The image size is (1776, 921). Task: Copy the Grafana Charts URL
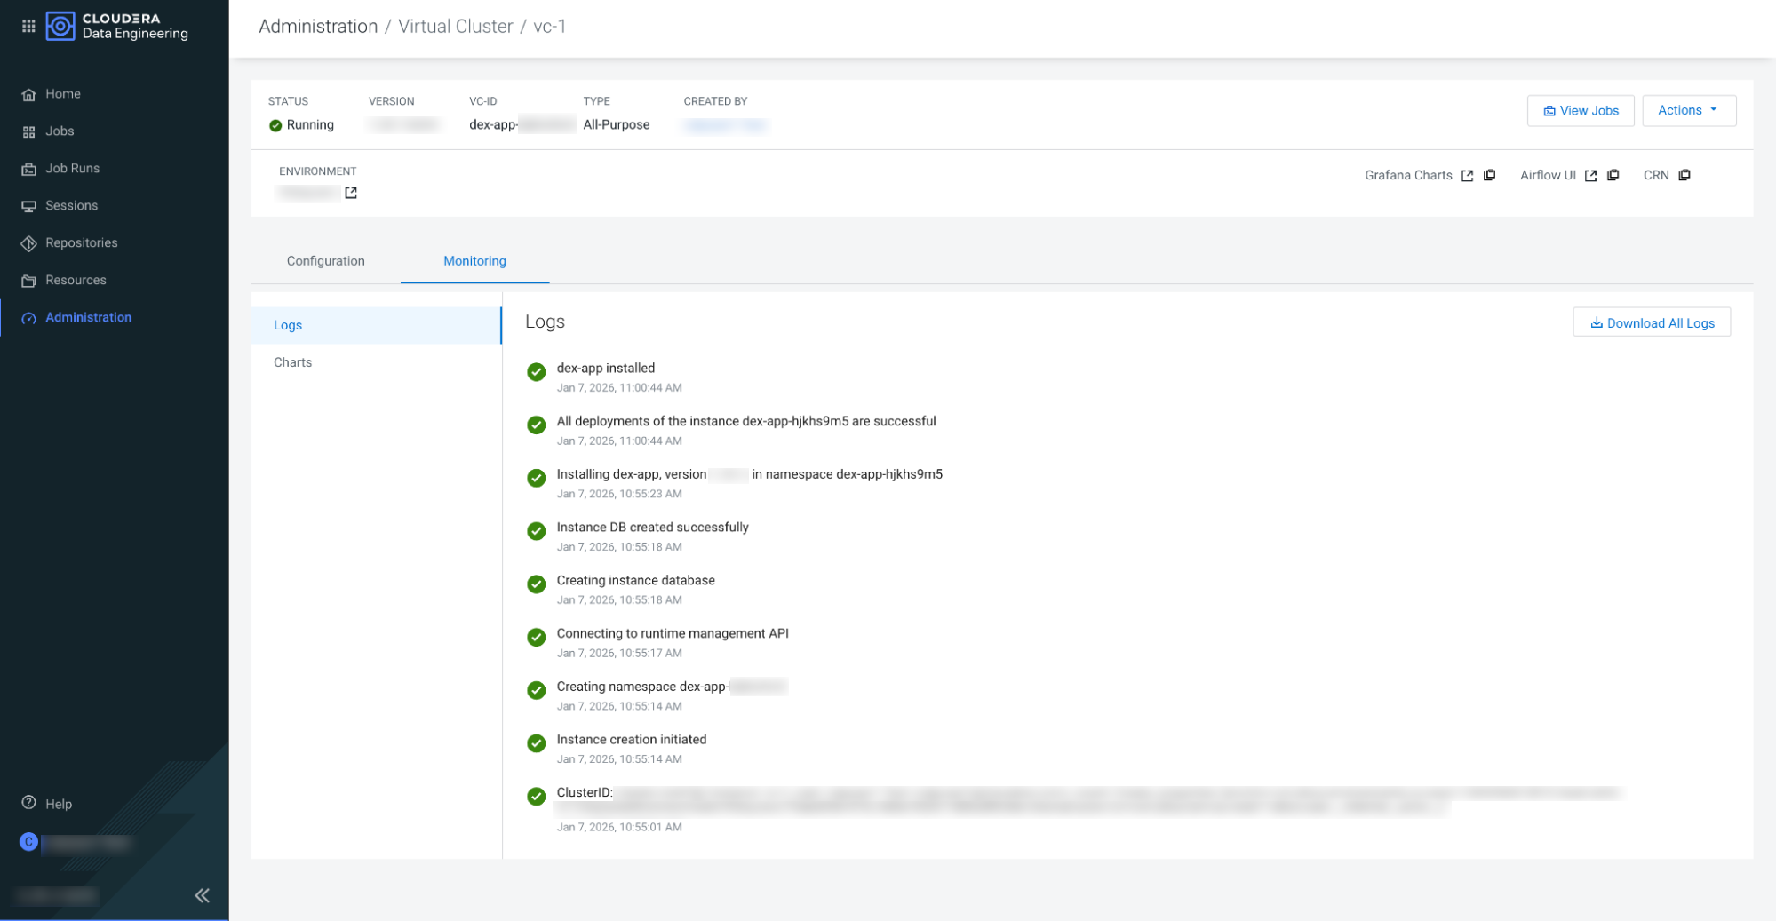click(1490, 175)
